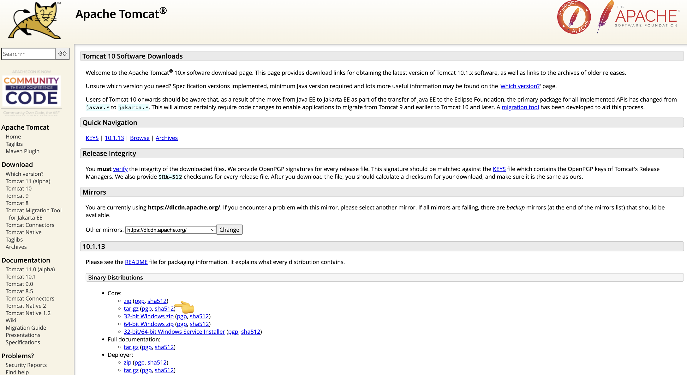Open Tomcat 9 download sidebar link
Viewport: 687px width, 376px height.
17,196
